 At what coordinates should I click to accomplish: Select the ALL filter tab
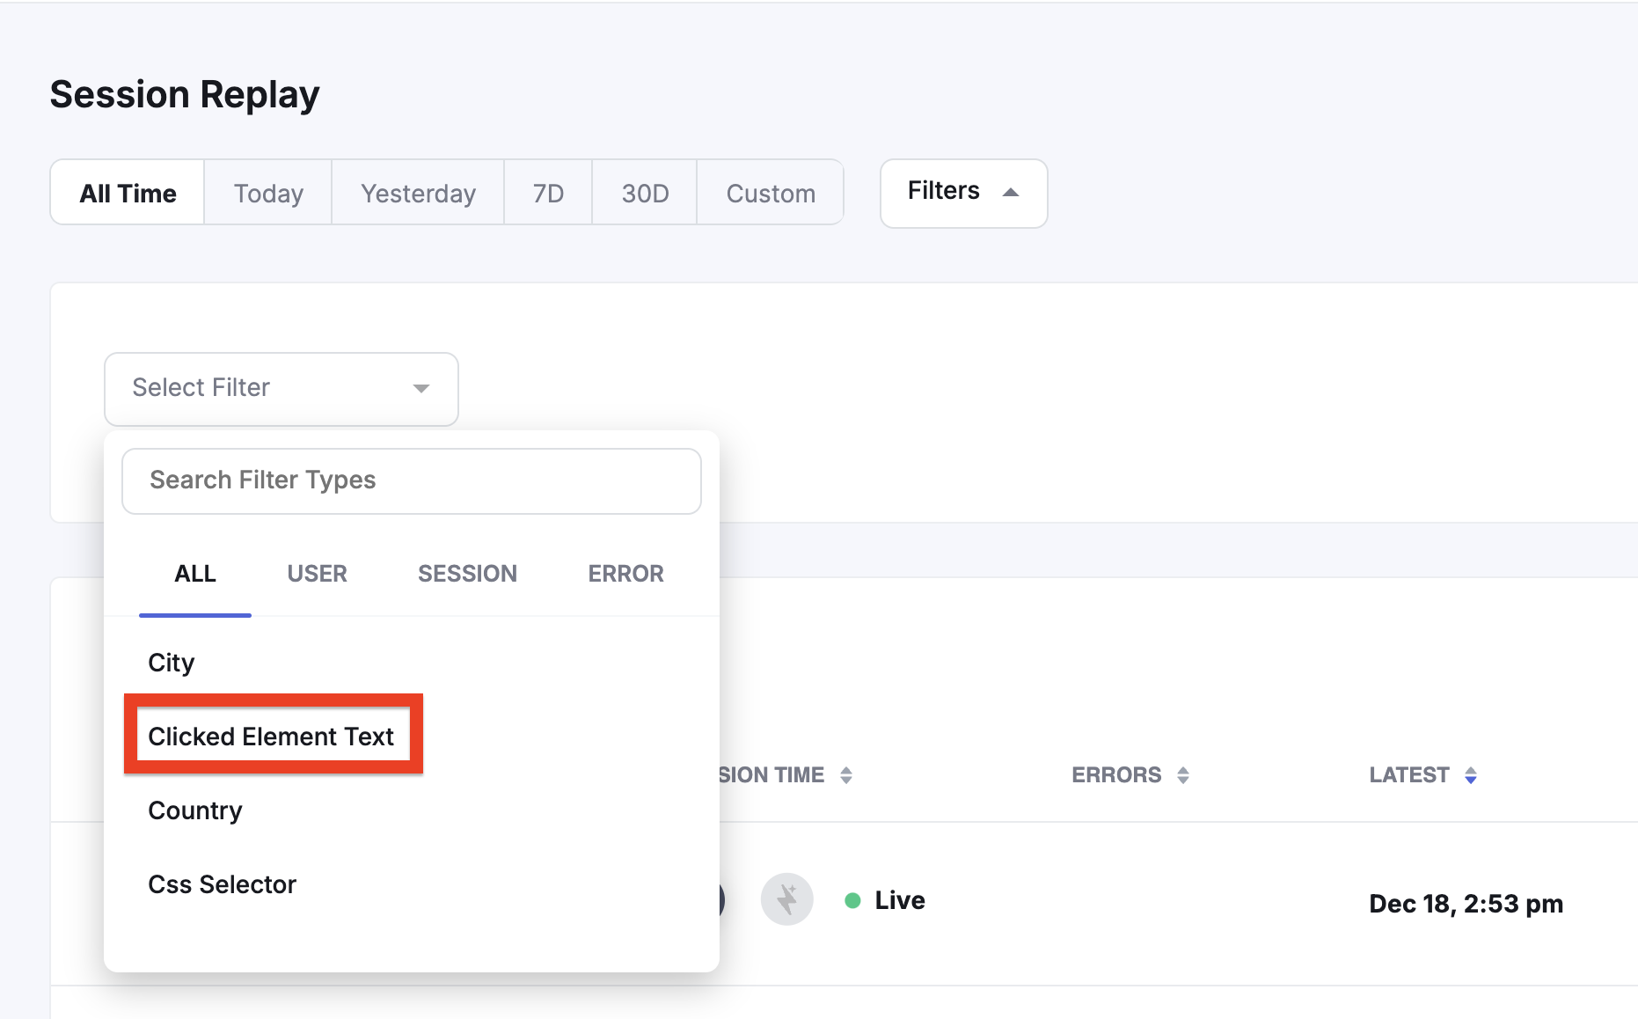click(x=195, y=574)
